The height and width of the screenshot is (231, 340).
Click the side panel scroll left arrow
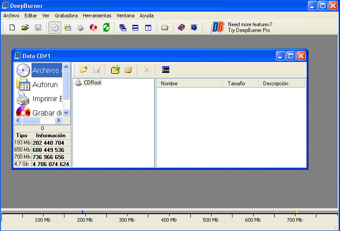click(18, 120)
